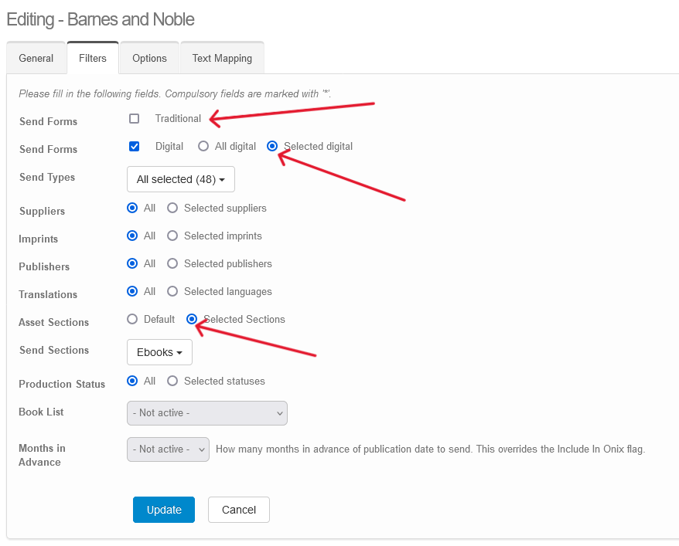Enable the Traditional send forms checkbox
The height and width of the screenshot is (546, 679).
135,118
